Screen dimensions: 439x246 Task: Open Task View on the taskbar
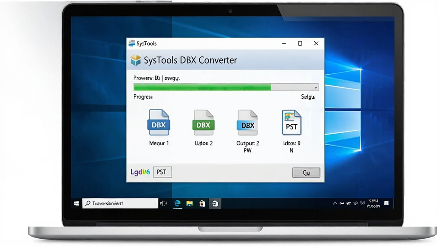[x=163, y=203]
